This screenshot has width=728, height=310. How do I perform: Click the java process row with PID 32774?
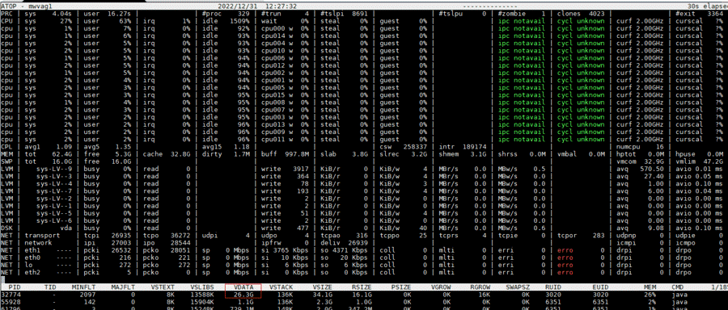coord(364,293)
